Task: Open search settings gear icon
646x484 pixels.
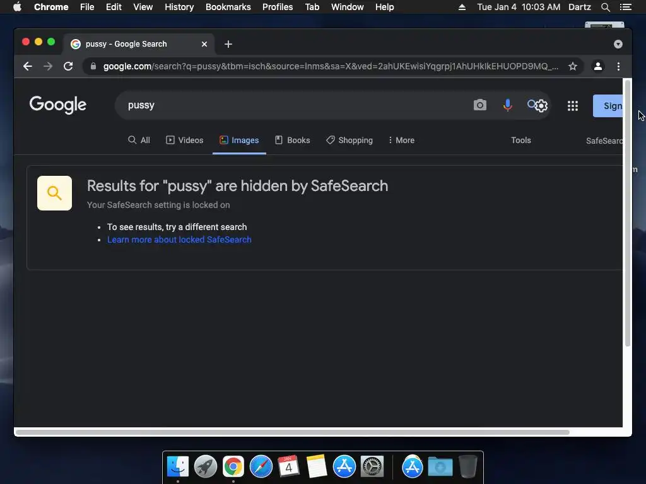Action: tap(541, 106)
